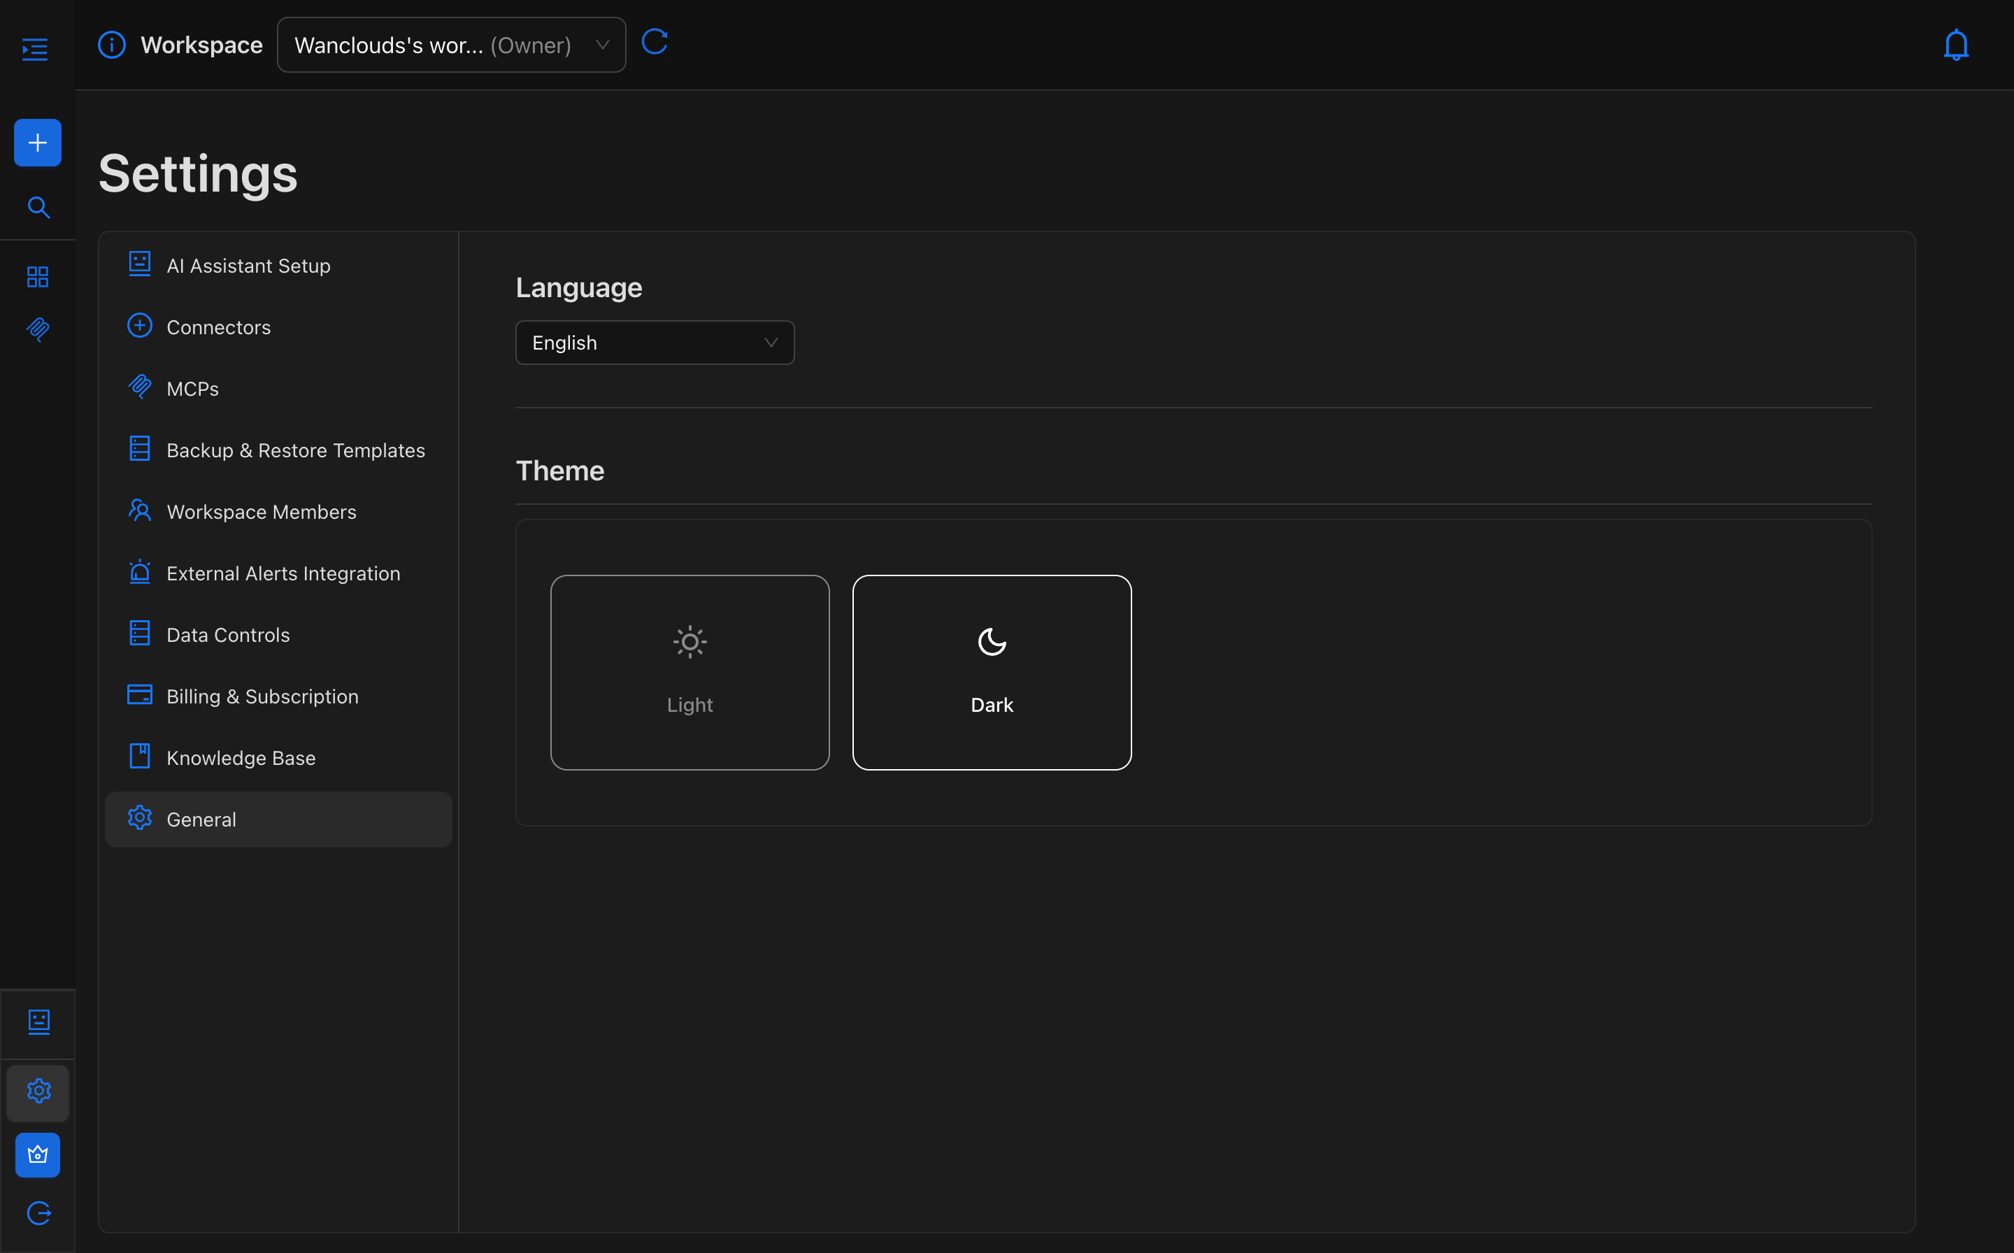Open External Alerts Integration section
2014x1253 pixels.
(x=283, y=573)
